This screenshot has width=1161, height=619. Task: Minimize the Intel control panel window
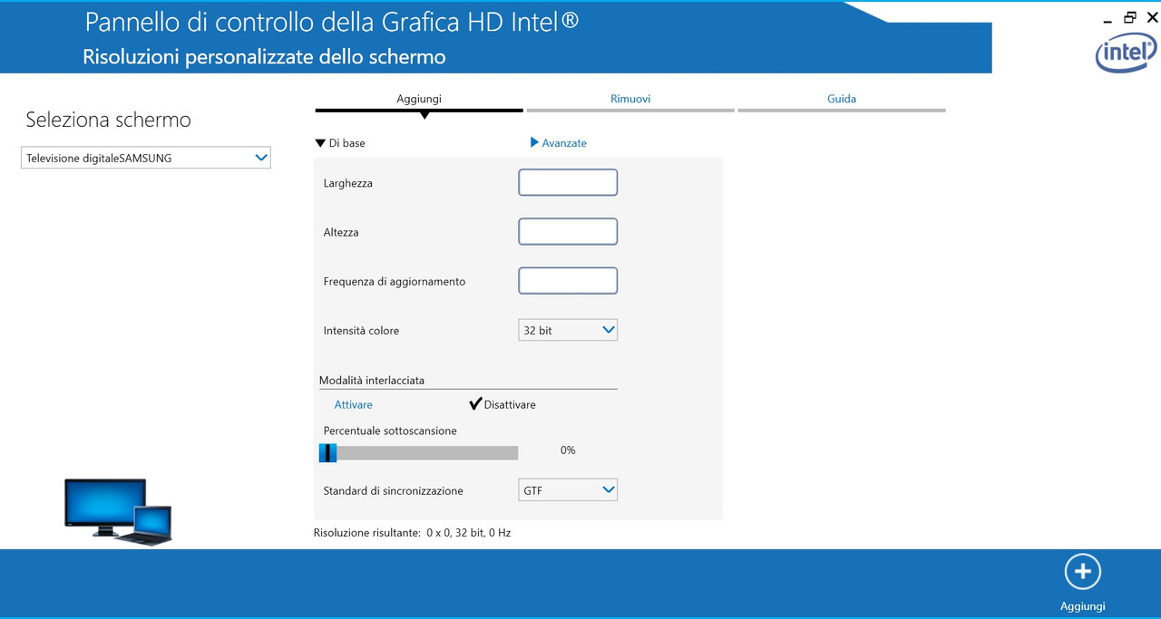tap(1108, 21)
